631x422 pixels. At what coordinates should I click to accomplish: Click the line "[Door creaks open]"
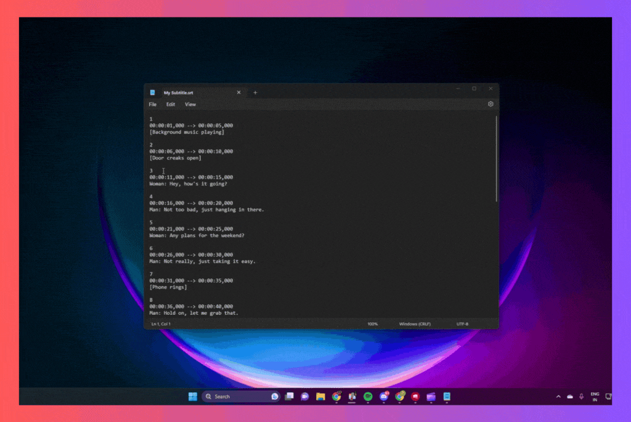pyautogui.click(x=176, y=158)
